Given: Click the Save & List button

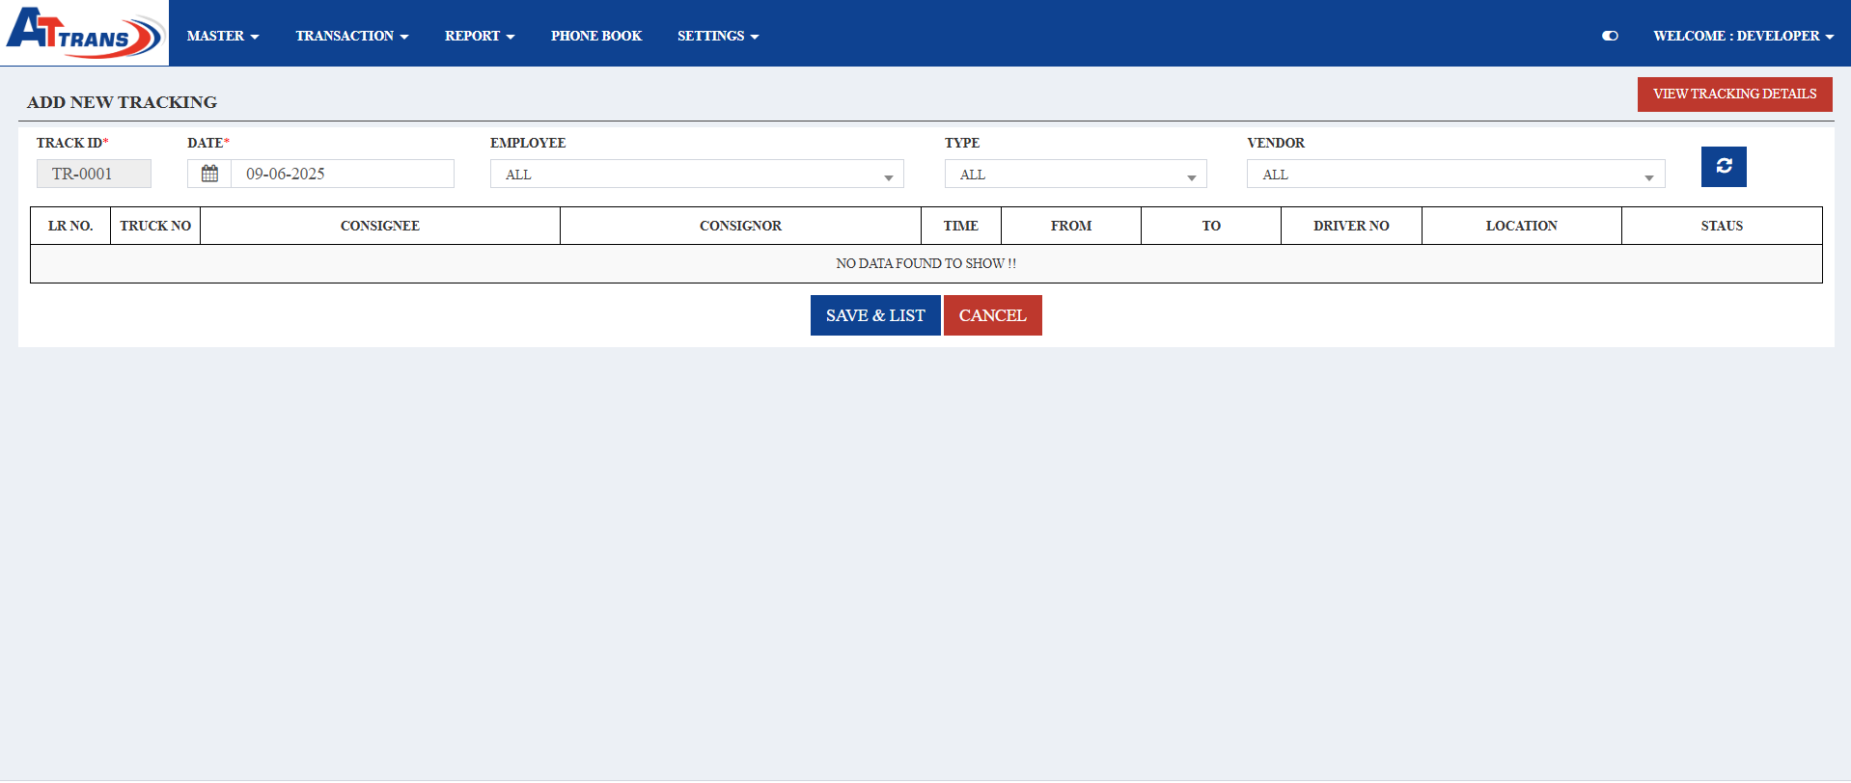Looking at the screenshot, I should 874,315.
